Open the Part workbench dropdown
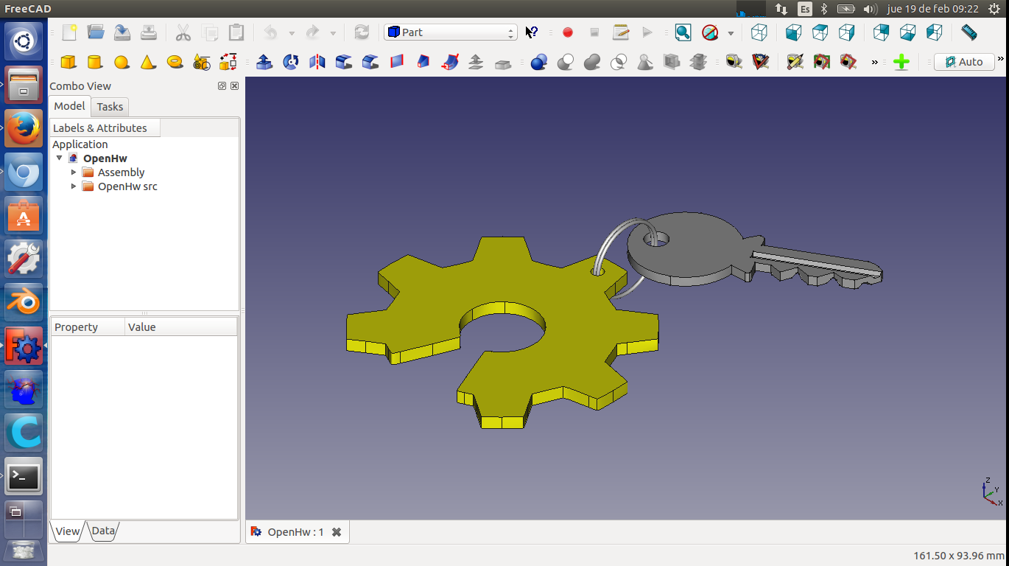The image size is (1009, 566). tap(450, 32)
